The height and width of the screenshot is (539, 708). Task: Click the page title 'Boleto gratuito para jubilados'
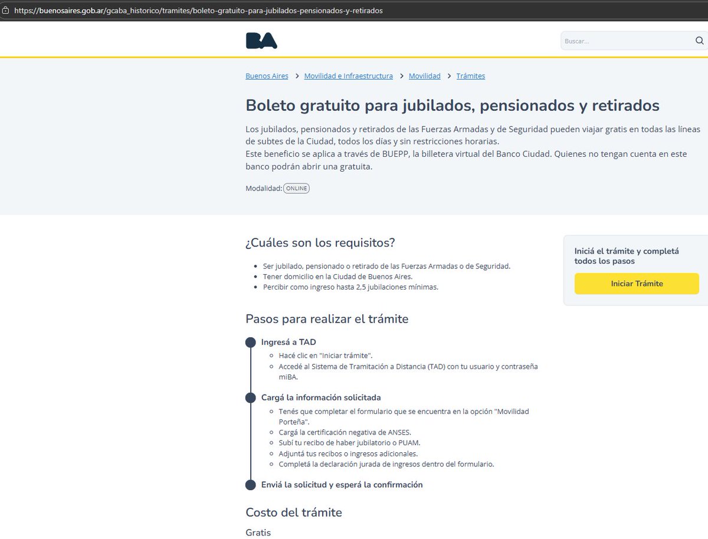coord(453,106)
